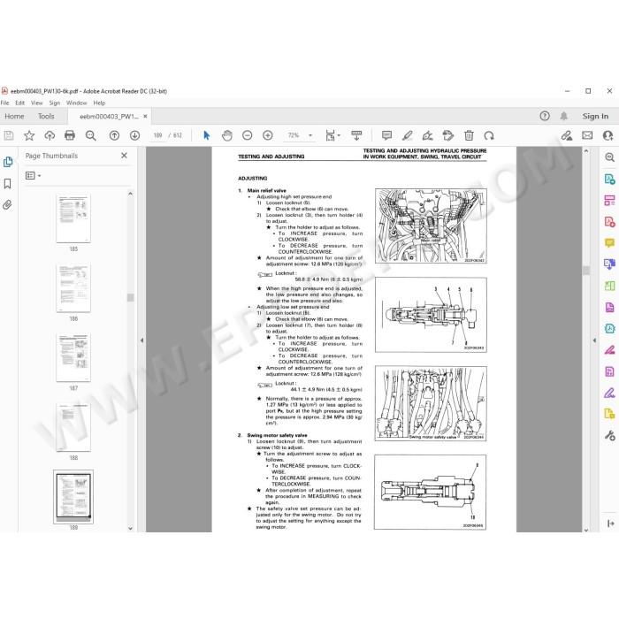Screen dimensions: 619x619
Task: Open Page Thumbnails panel icon in sidebar
Action: pyautogui.click(x=8, y=162)
